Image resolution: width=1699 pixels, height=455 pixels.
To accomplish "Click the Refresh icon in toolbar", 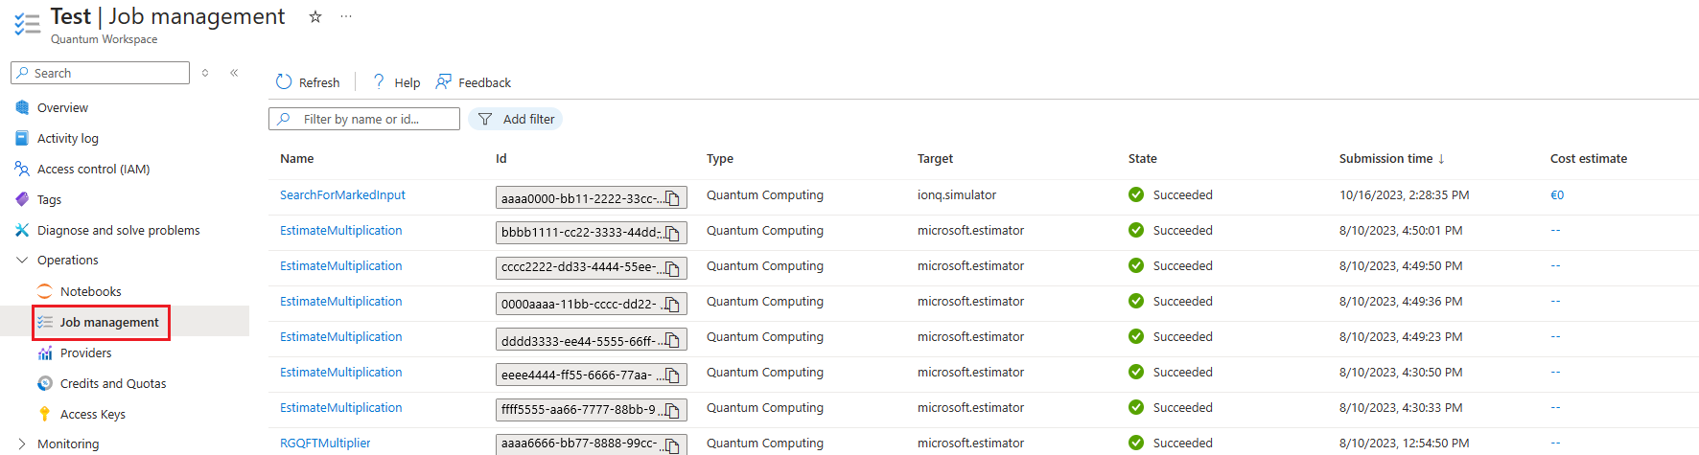I will point(284,82).
